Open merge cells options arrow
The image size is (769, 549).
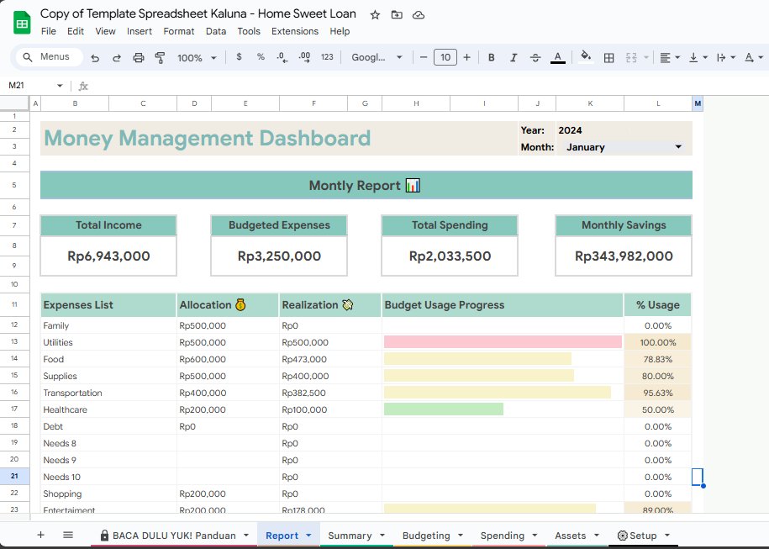click(646, 57)
